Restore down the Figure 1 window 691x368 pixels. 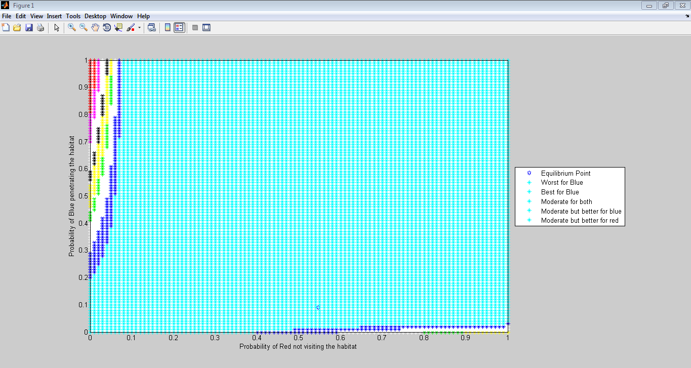pyautogui.click(x=665, y=6)
